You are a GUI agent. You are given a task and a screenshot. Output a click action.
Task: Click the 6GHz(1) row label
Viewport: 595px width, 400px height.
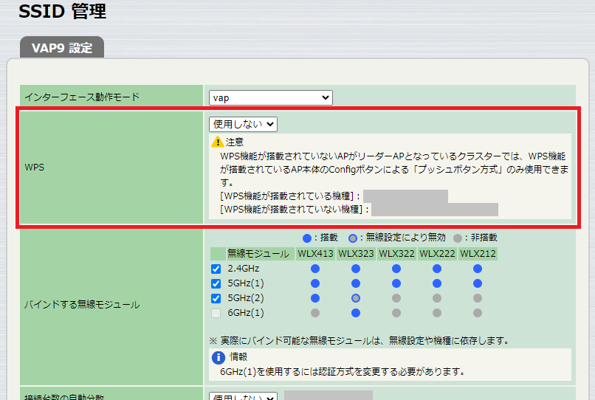click(246, 313)
